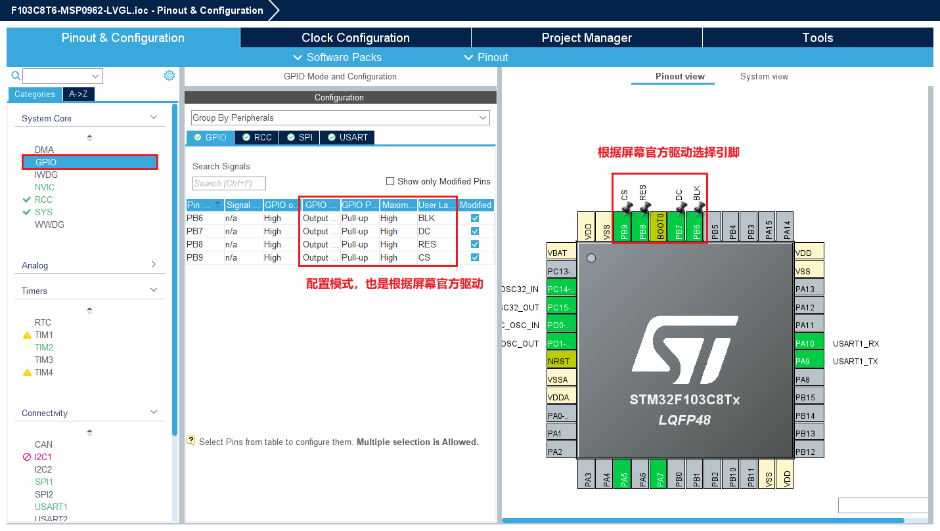Open the SPI1 peripheral
This screenshot has height=531, width=940.
(44, 482)
